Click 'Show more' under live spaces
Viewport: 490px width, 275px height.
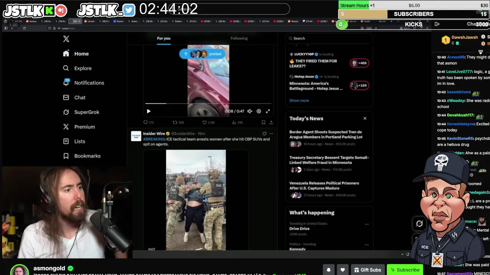(x=299, y=100)
